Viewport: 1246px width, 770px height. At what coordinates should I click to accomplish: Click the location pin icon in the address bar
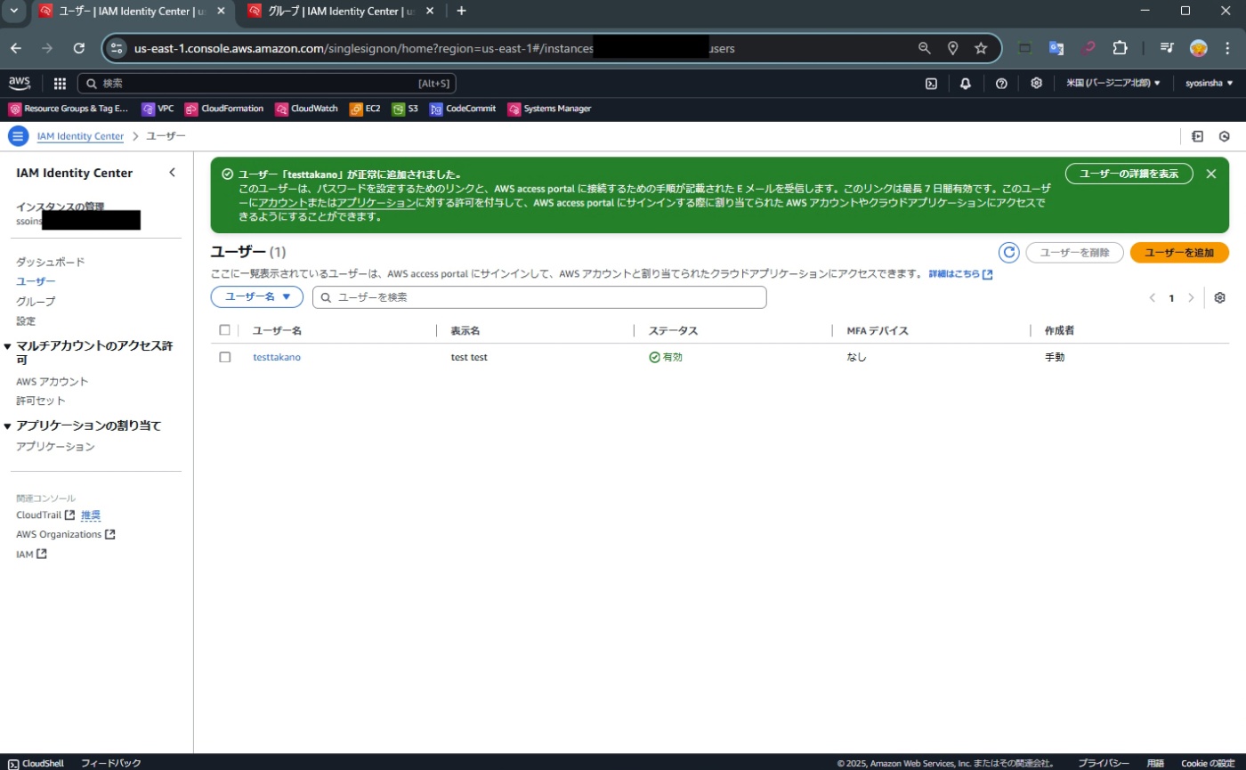952,48
